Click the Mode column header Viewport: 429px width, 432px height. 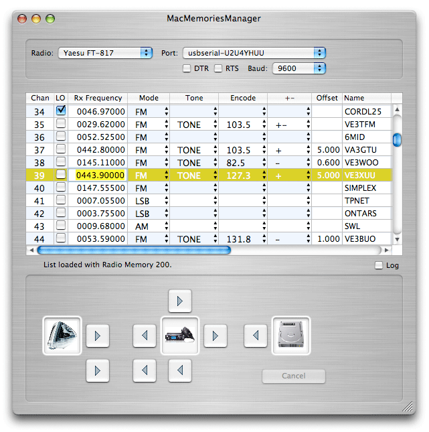149,98
